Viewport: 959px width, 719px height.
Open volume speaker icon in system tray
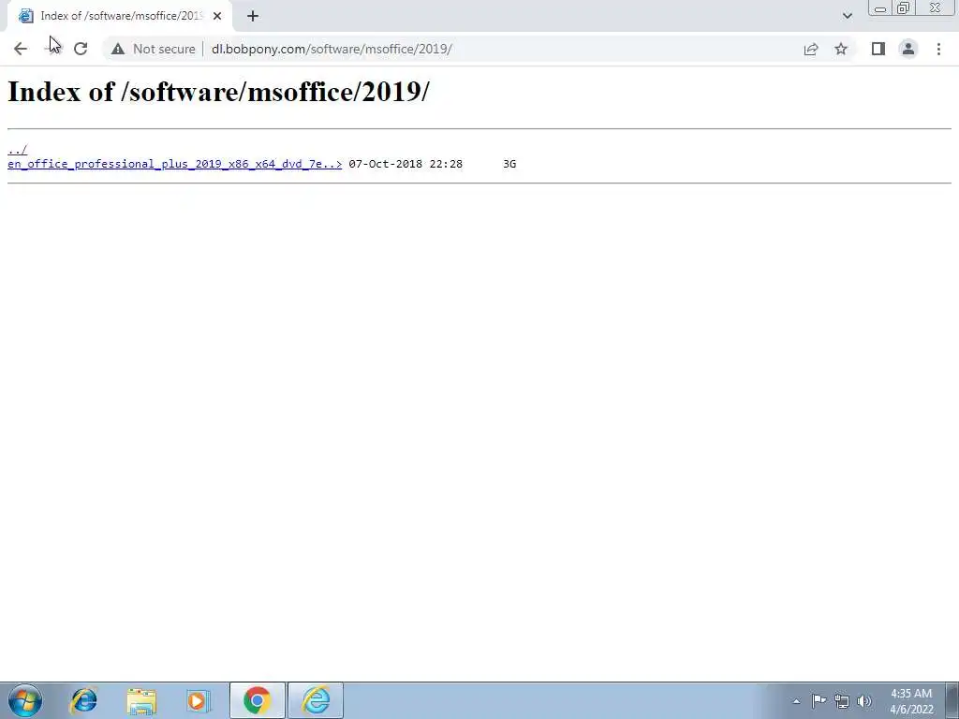[x=864, y=701]
